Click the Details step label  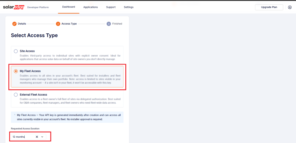coord(22,24)
